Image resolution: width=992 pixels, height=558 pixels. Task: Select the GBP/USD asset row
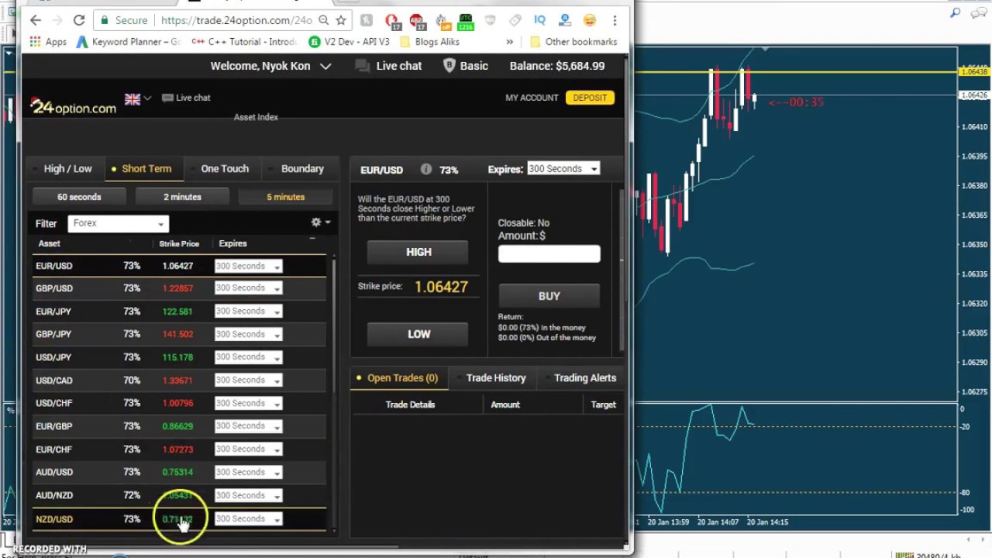tap(179, 288)
